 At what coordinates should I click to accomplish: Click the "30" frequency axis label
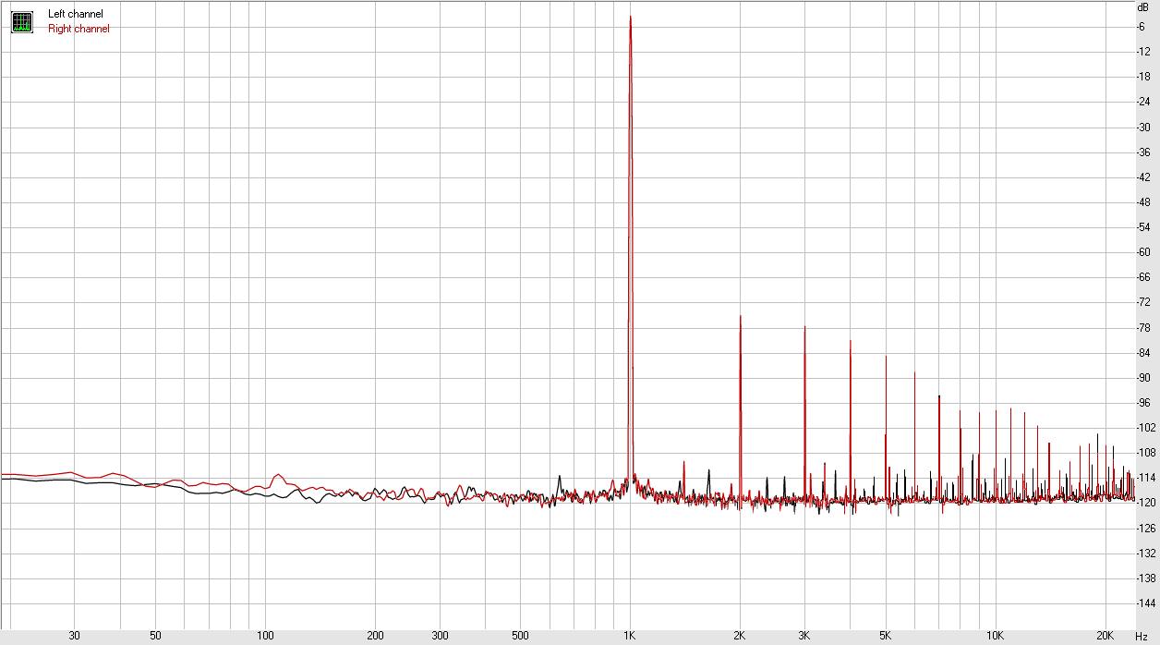click(74, 636)
